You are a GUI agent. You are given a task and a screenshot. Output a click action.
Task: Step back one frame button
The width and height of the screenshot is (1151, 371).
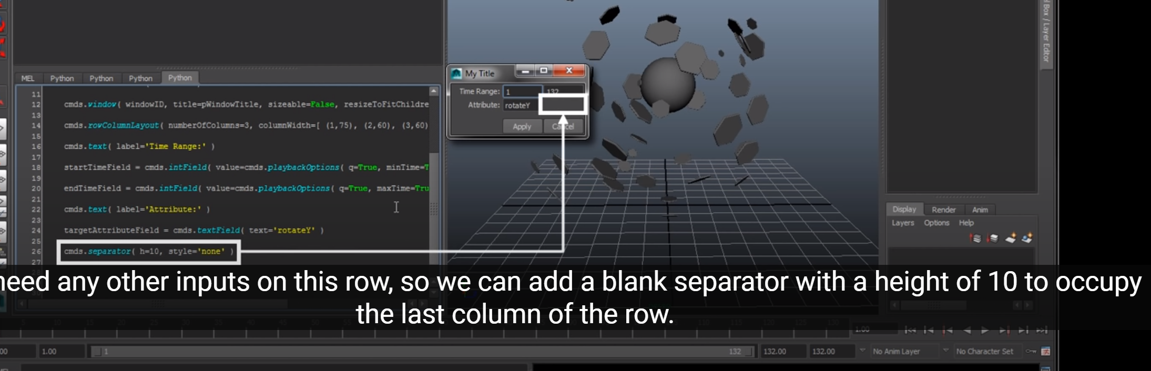pos(929,330)
